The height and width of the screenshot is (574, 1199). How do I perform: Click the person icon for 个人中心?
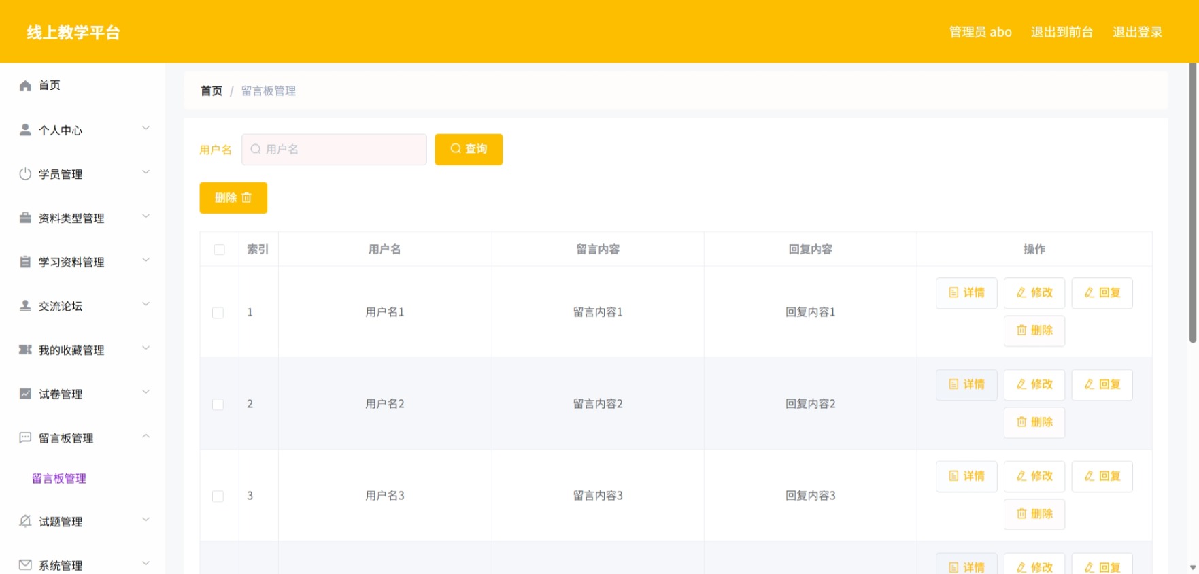point(25,130)
